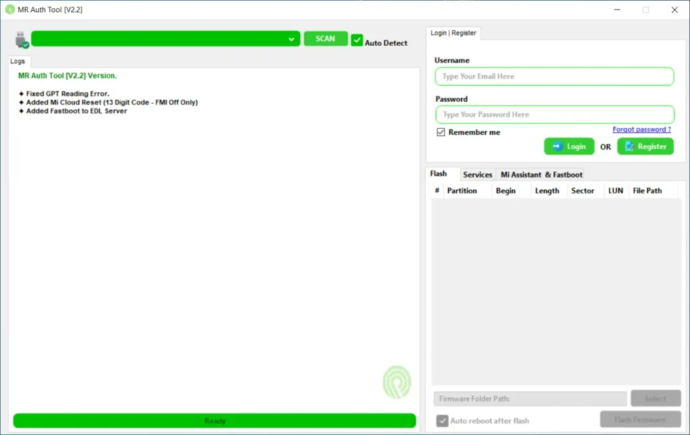Toggle Auto reboot after flash checkbox
Screen dimensions: 690x435
(x=442, y=421)
